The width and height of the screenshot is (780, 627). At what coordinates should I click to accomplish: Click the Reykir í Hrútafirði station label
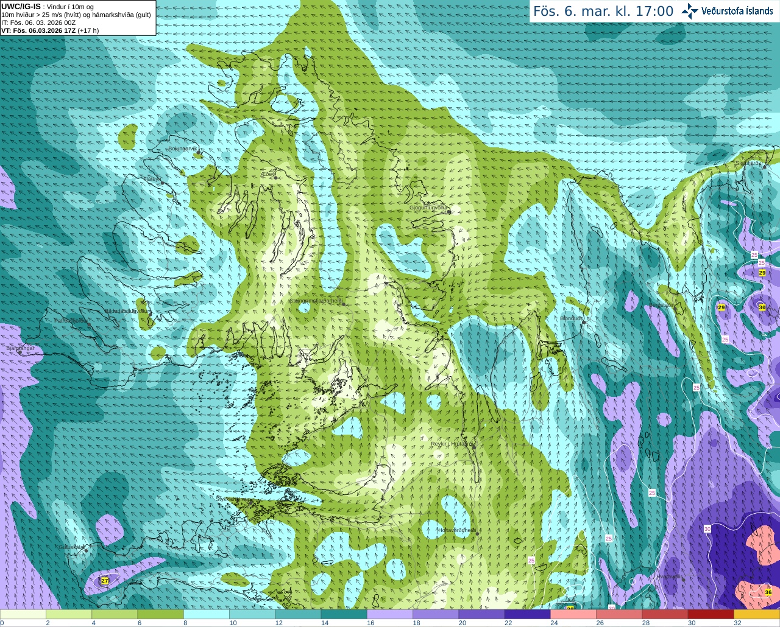click(452, 444)
